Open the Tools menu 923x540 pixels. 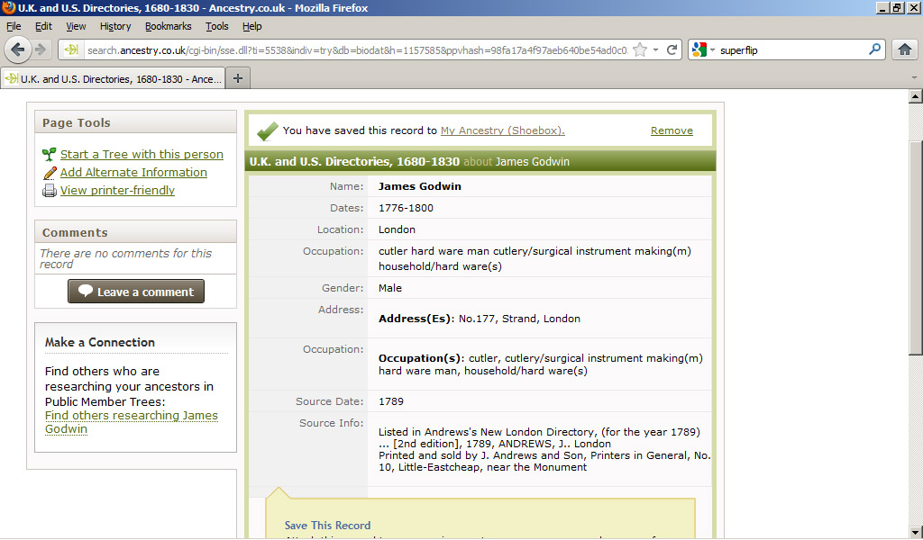[x=217, y=26]
